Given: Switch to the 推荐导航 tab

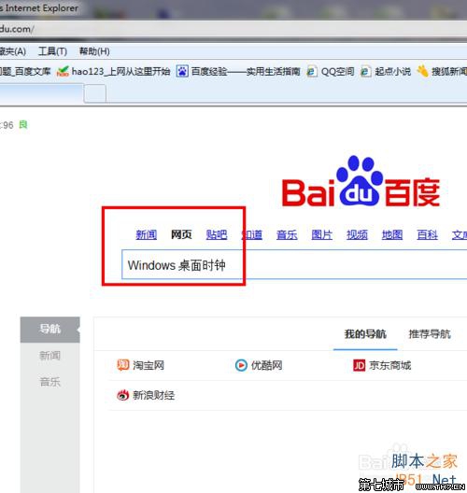Looking at the screenshot, I should tap(430, 334).
